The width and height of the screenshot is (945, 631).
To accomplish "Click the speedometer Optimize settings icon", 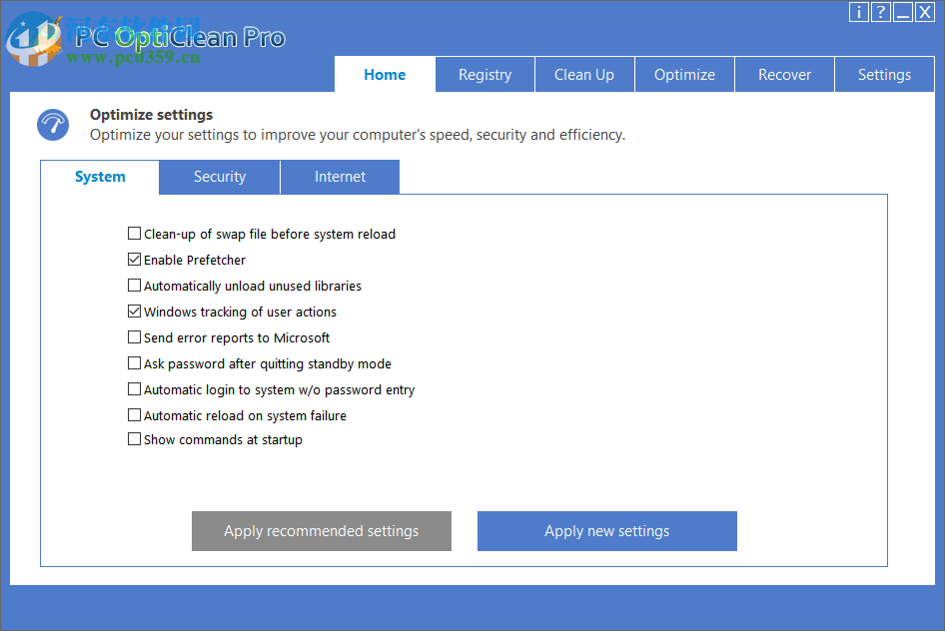I will [x=52, y=124].
